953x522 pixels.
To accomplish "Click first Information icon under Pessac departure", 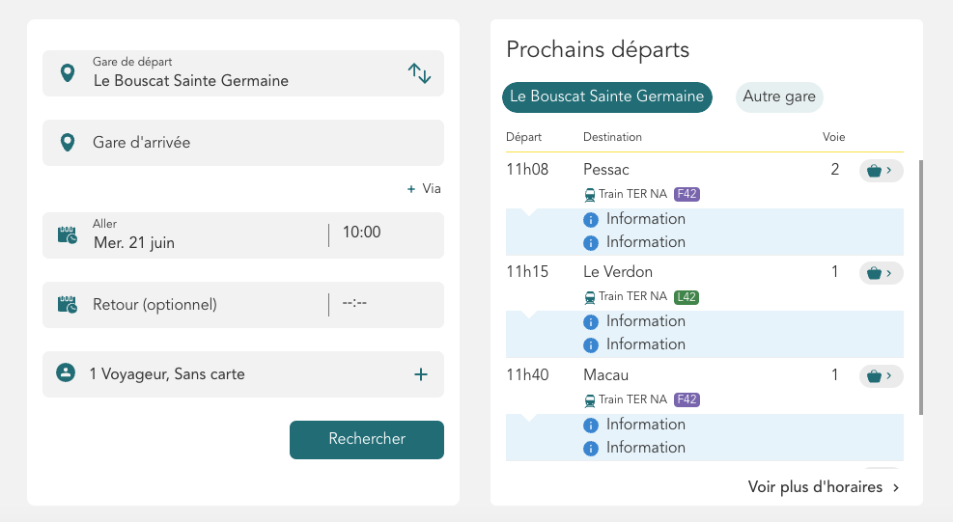I will (x=591, y=220).
